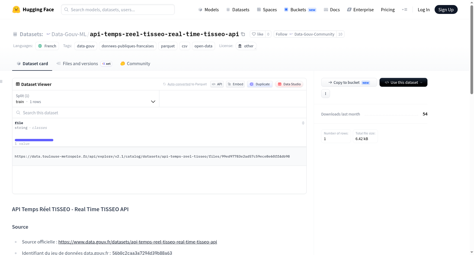
Task: Switch to Community tab
Action: point(135,64)
